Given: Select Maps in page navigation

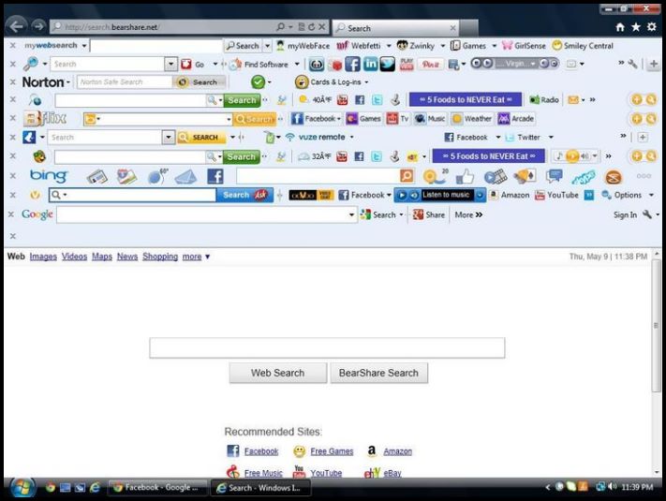Looking at the screenshot, I should point(102,257).
